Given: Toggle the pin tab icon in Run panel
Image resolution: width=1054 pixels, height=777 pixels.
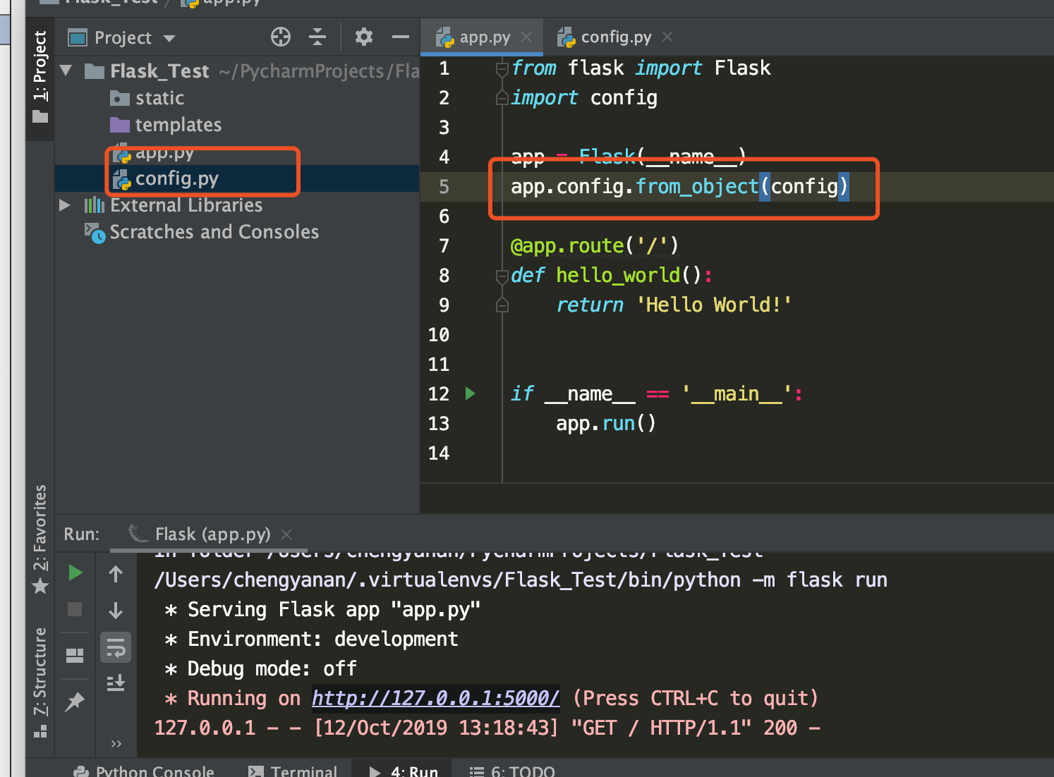Looking at the screenshot, I should coord(75,702).
